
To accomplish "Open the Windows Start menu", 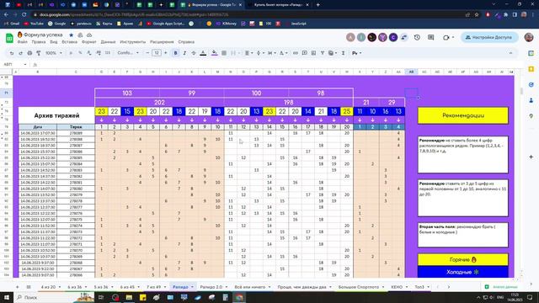I will click(7, 297).
